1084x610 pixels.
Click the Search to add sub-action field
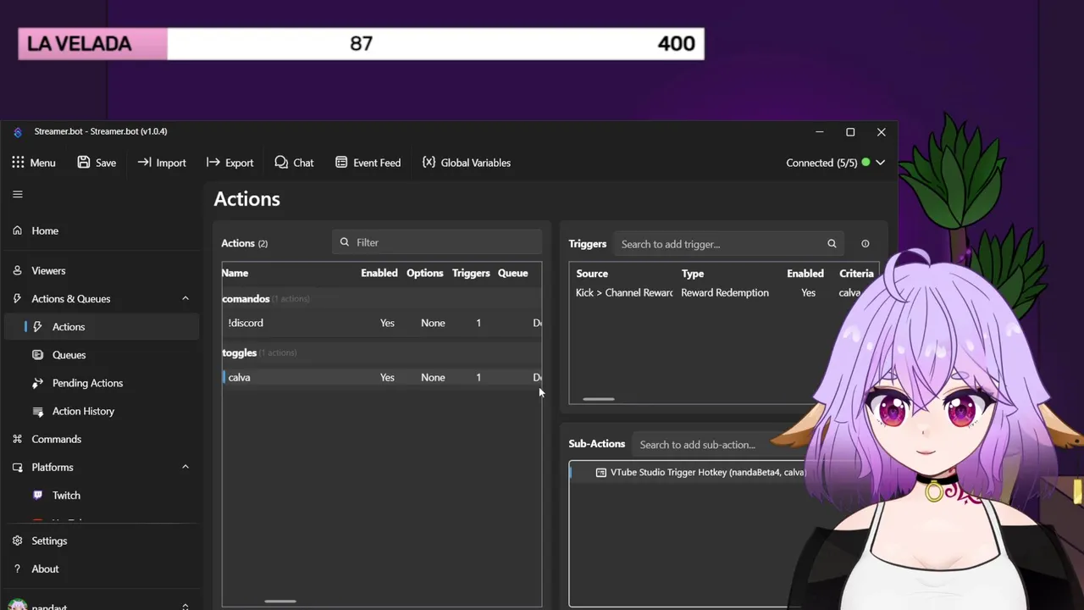coord(720,445)
